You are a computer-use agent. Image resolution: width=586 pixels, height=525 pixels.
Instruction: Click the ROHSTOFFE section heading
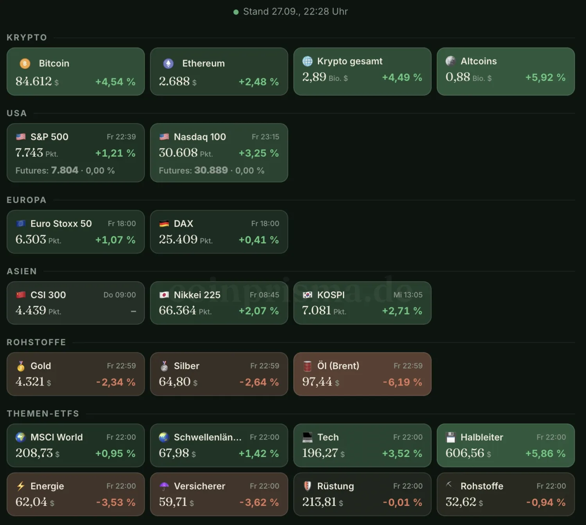pos(36,343)
